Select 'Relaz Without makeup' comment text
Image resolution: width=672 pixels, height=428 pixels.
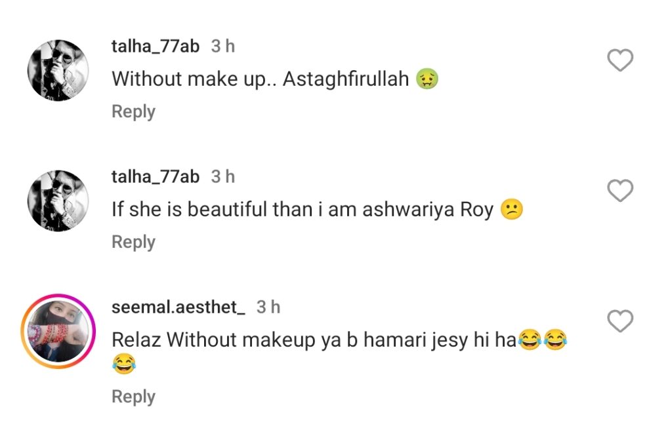click(x=314, y=340)
